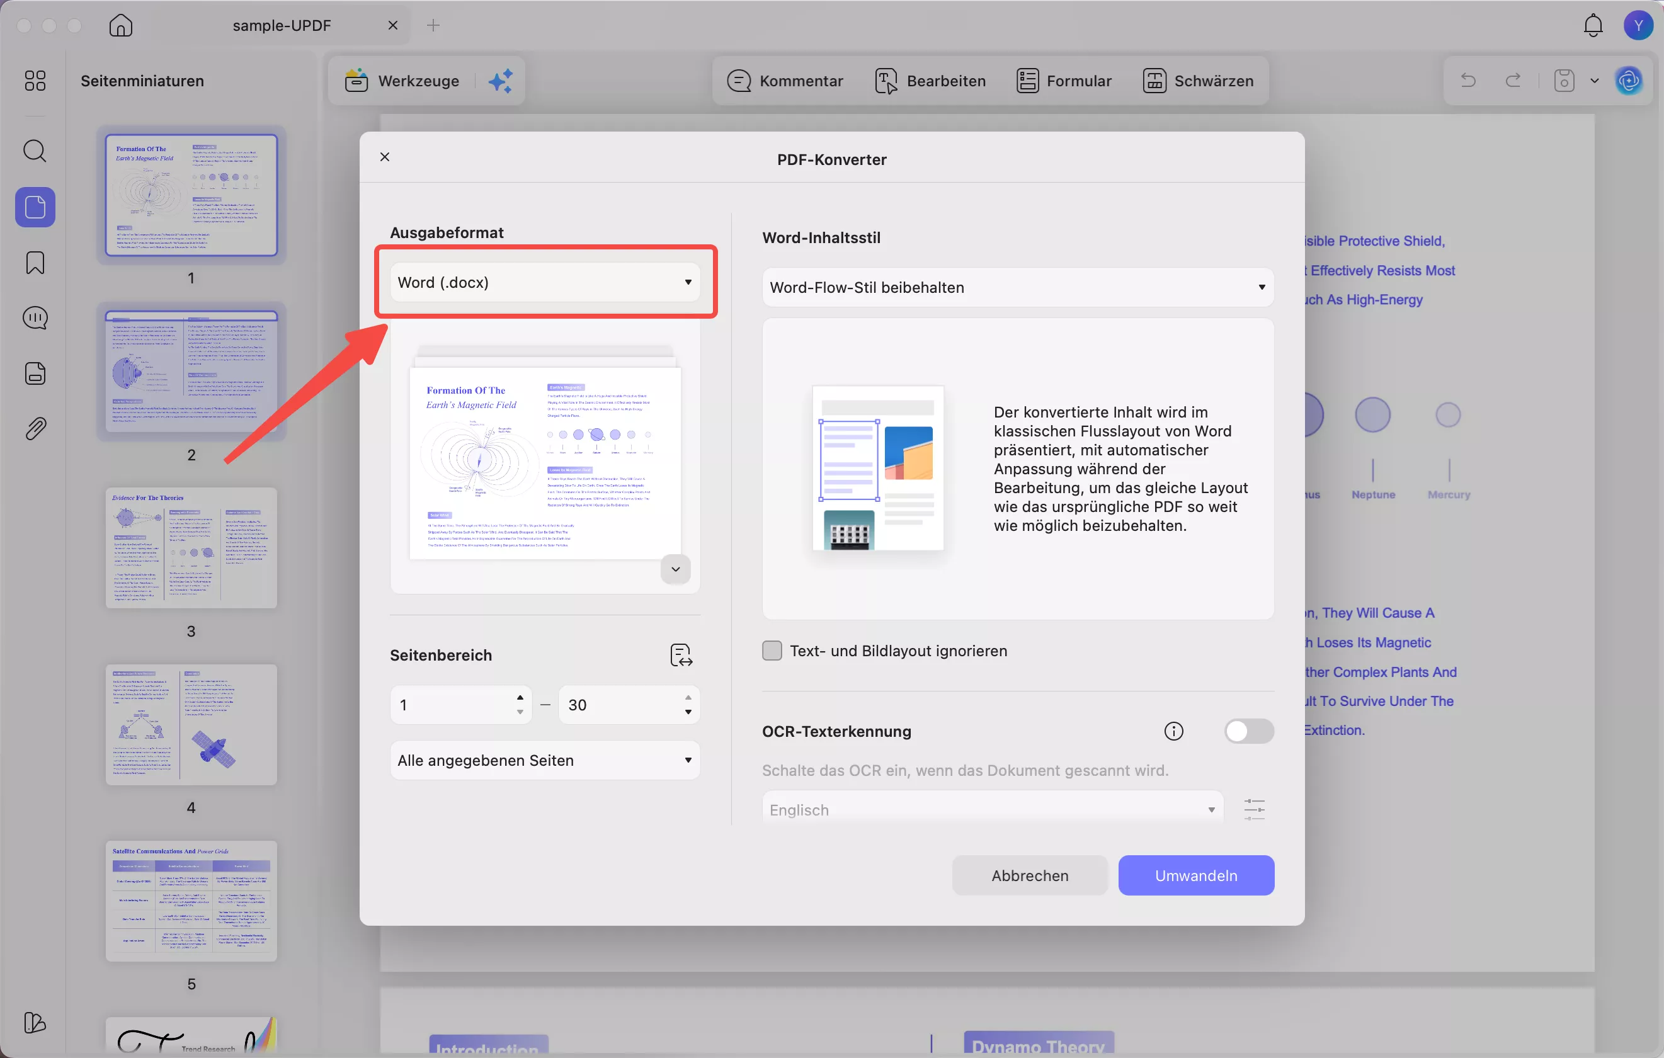1664x1058 pixels.
Task: Open the Alle angegebenen Seiten dropdown
Action: click(545, 760)
